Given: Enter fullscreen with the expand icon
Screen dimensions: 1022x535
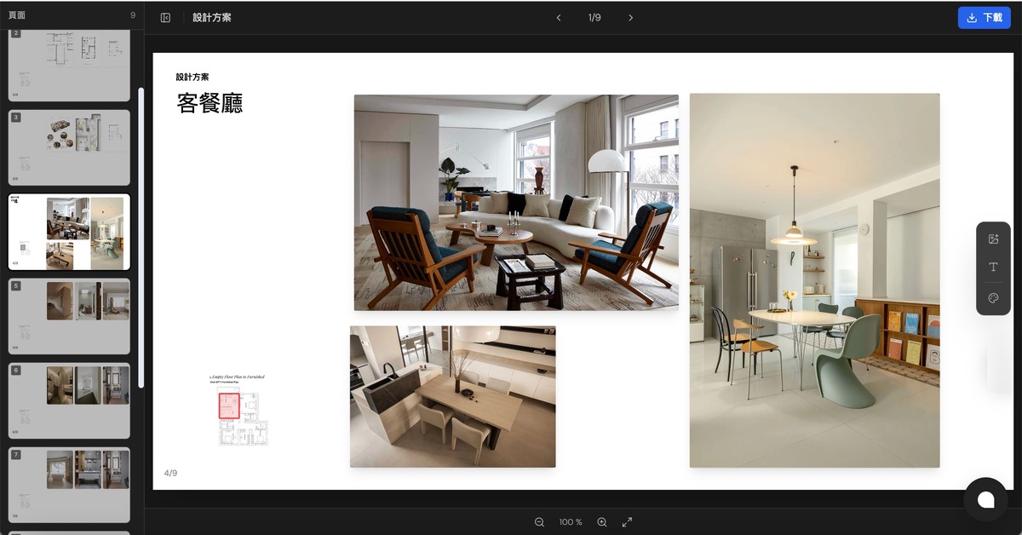Looking at the screenshot, I should 628,522.
